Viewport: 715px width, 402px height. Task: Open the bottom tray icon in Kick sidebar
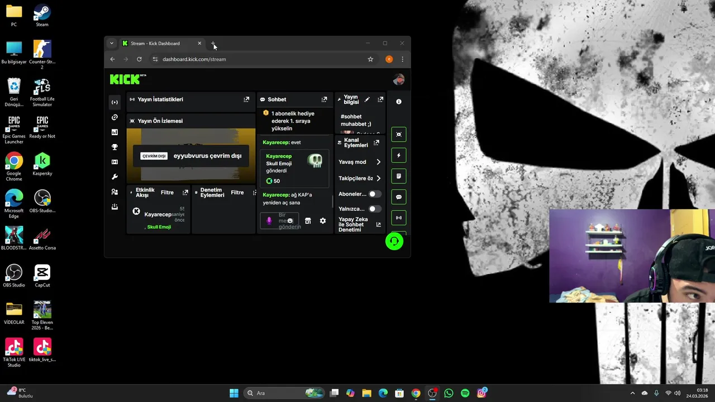(115, 207)
